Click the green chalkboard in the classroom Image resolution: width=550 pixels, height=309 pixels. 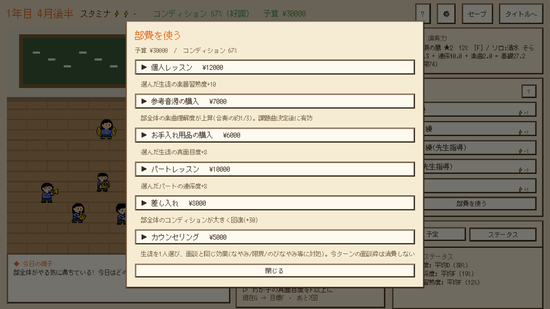(x=73, y=61)
